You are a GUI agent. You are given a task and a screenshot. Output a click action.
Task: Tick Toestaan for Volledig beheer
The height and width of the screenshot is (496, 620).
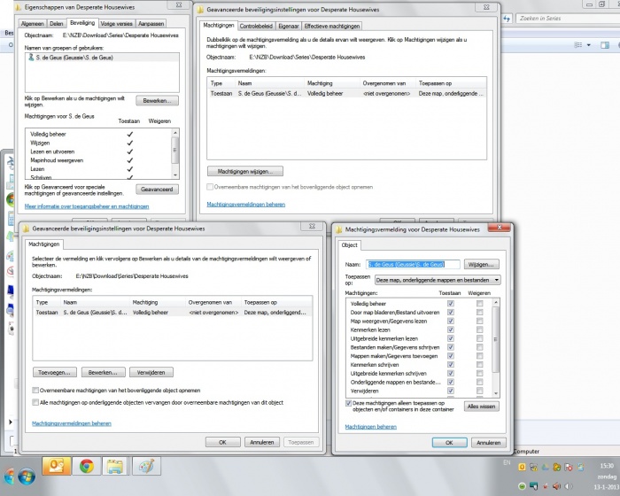pyautogui.click(x=450, y=304)
